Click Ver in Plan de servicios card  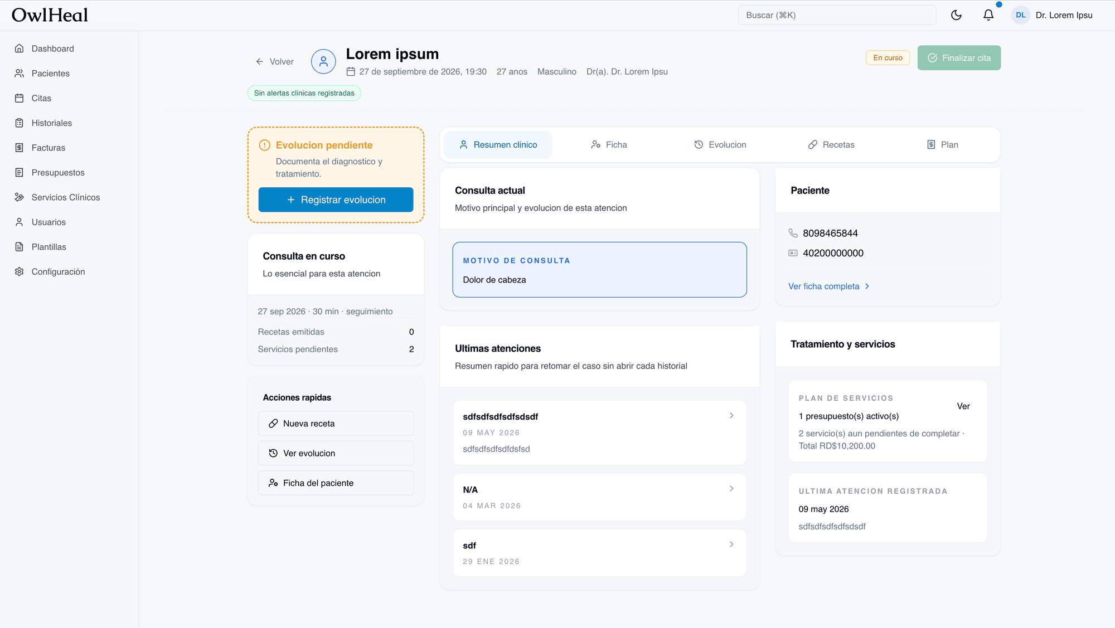963,406
